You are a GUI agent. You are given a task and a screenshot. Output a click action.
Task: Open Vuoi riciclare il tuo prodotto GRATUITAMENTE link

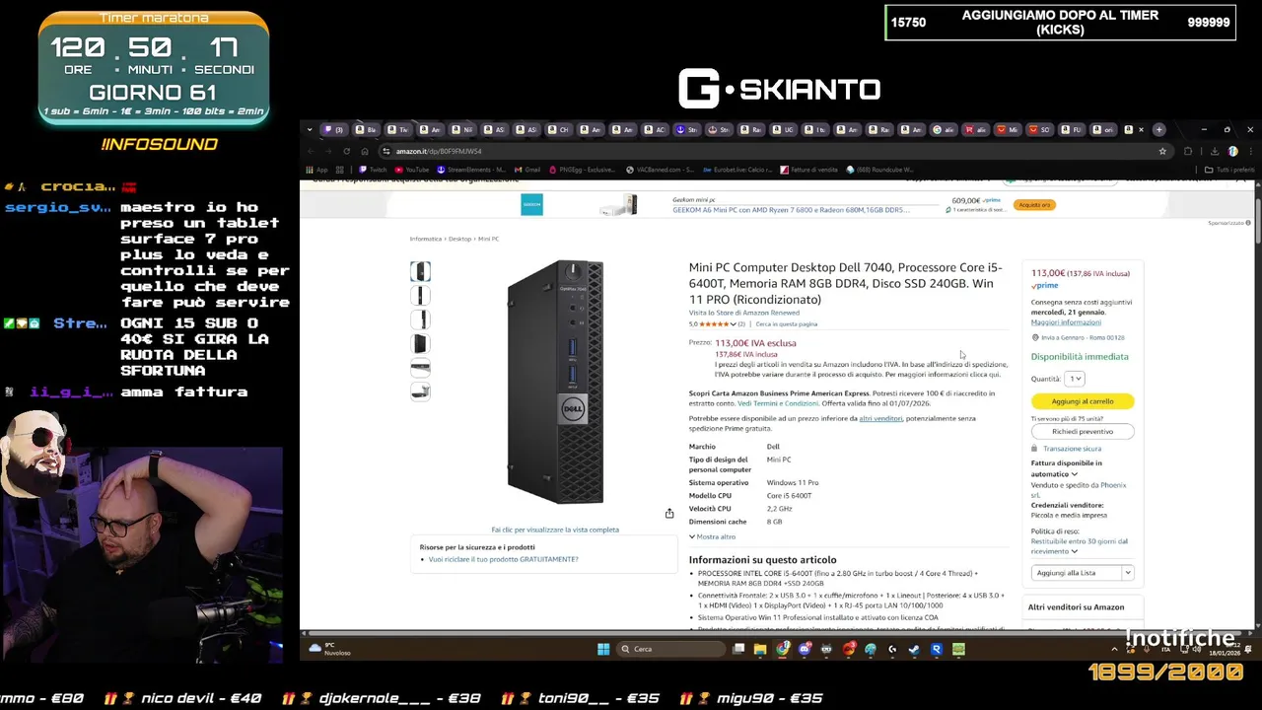503,559
